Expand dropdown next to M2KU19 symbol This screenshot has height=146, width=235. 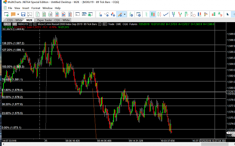pos(30,24)
